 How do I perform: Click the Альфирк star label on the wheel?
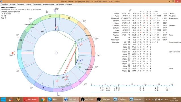[x=89, y=35]
